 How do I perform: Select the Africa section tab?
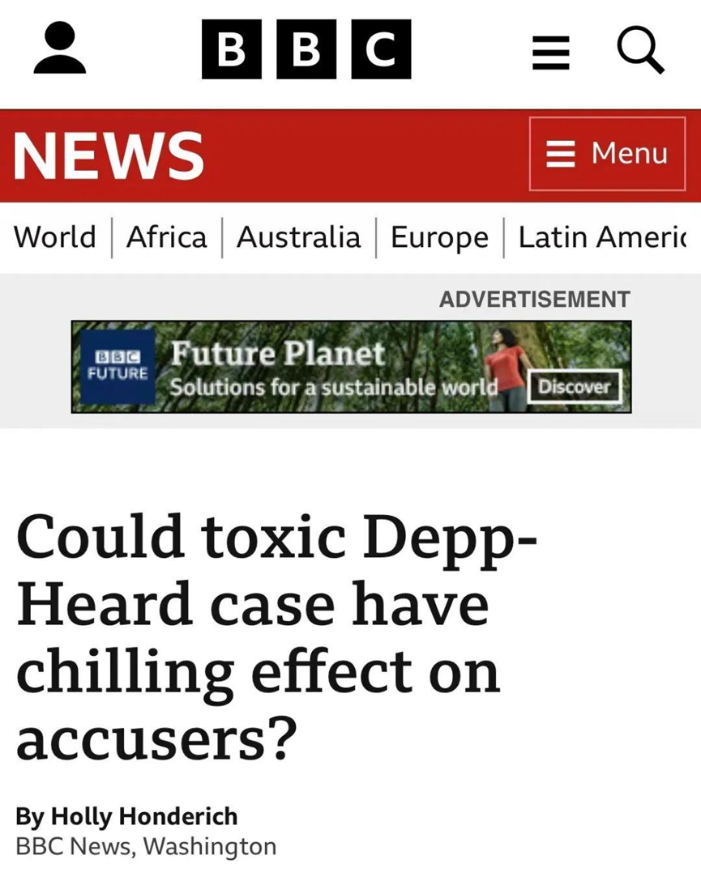tap(167, 236)
